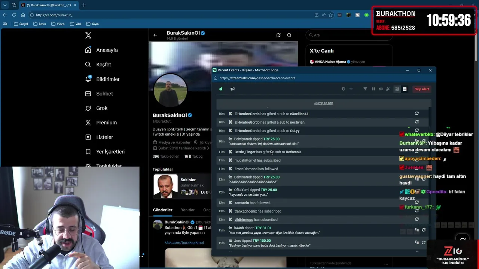479x269 pixels.
Task: Open Keşfet explore page
Action: [98, 65]
